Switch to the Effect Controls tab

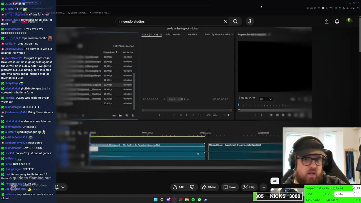point(173,34)
